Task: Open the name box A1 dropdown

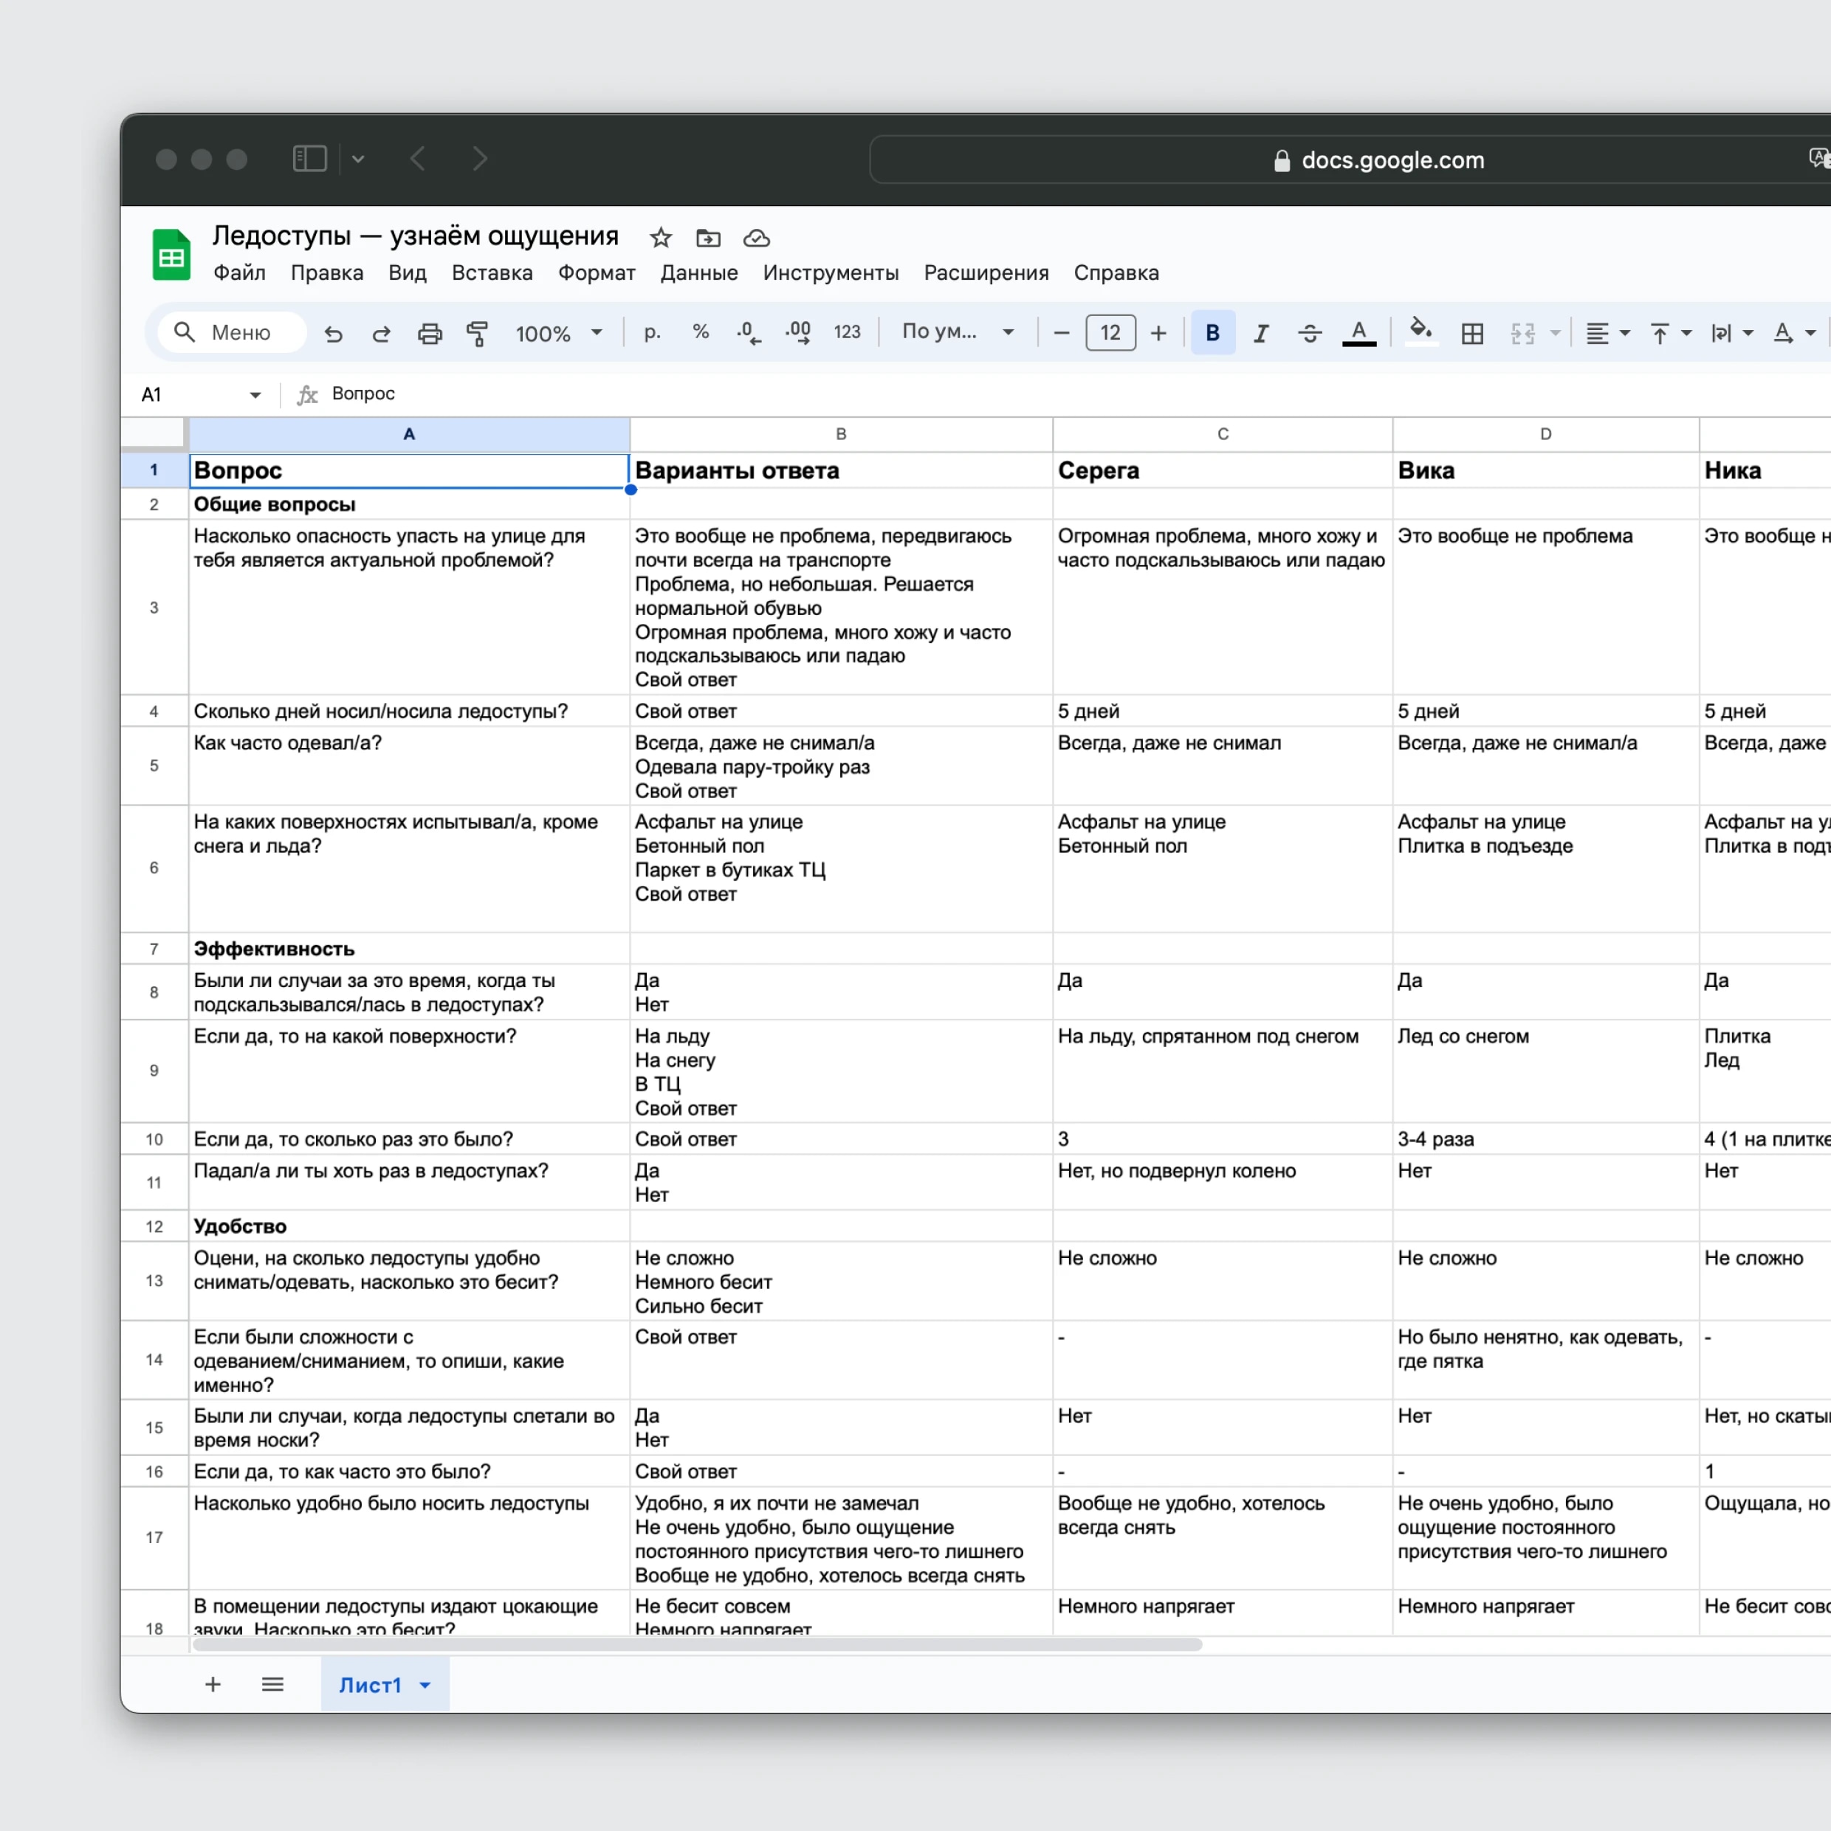Action: [x=255, y=394]
